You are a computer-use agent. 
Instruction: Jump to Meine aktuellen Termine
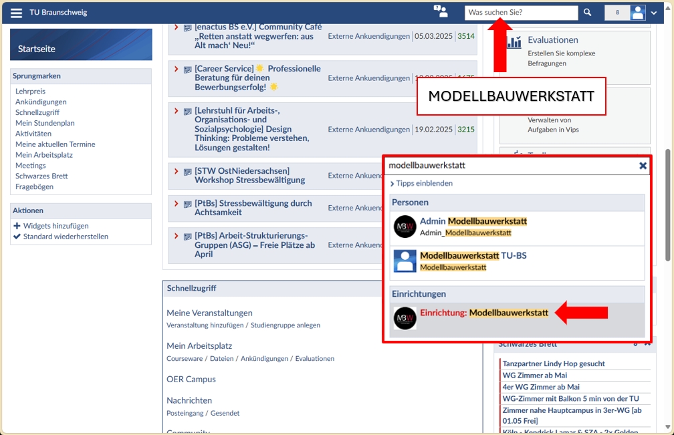[x=55, y=144]
